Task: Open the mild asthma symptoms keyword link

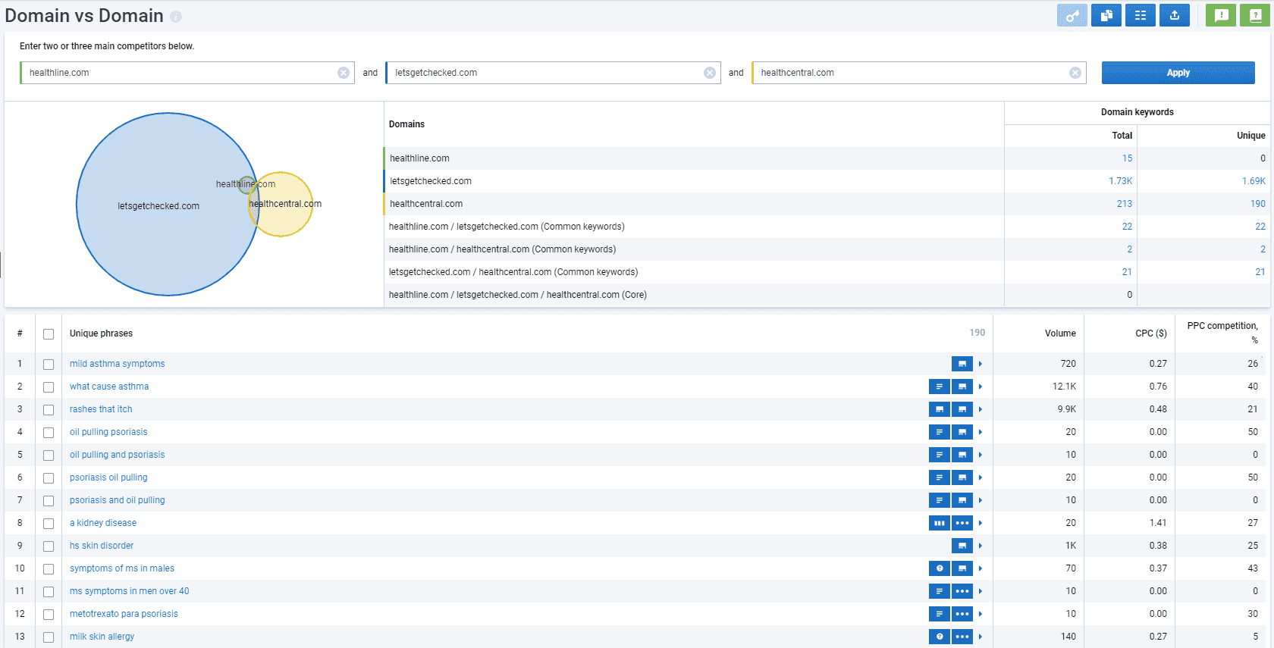Action: tap(118, 364)
